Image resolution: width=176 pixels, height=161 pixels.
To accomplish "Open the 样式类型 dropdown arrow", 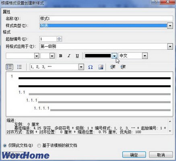I will pyautogui.click(x=170, y=26).
